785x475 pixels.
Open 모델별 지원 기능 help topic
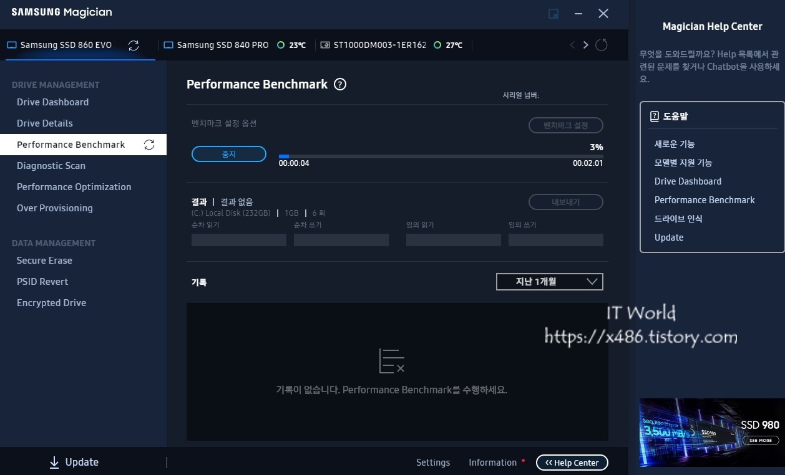click(x=683, y=163)
